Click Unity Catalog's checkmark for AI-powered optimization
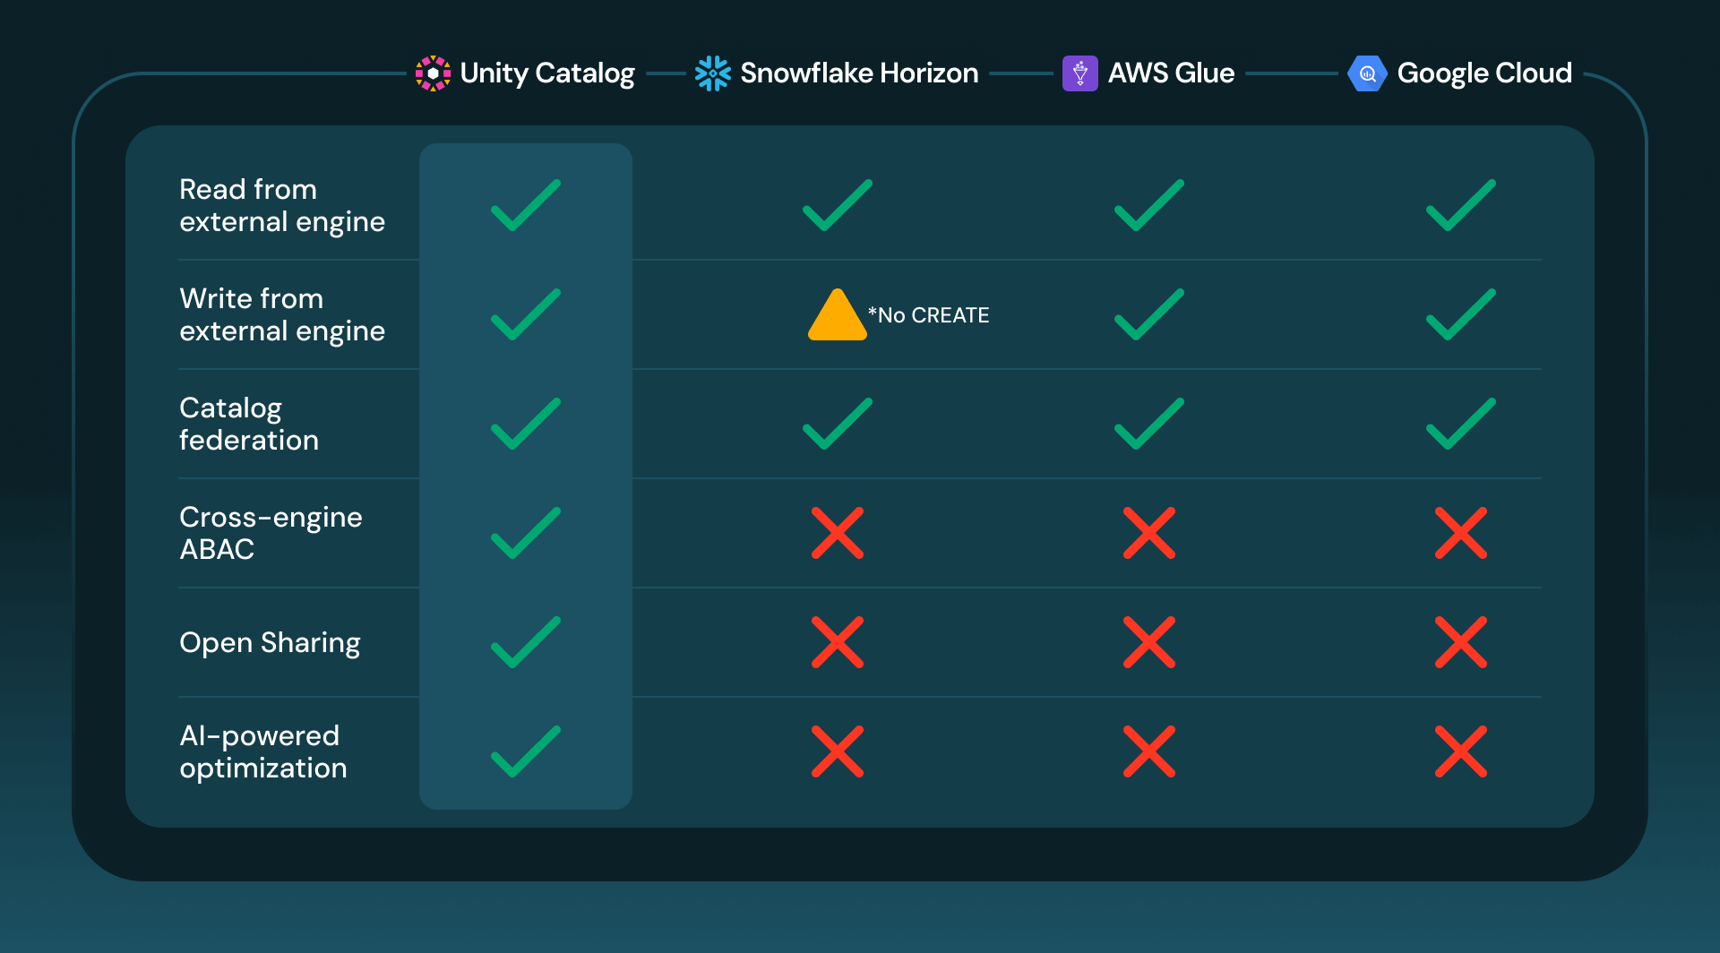The width and height of the screenshot is (1720, 953). click(526, 751)
